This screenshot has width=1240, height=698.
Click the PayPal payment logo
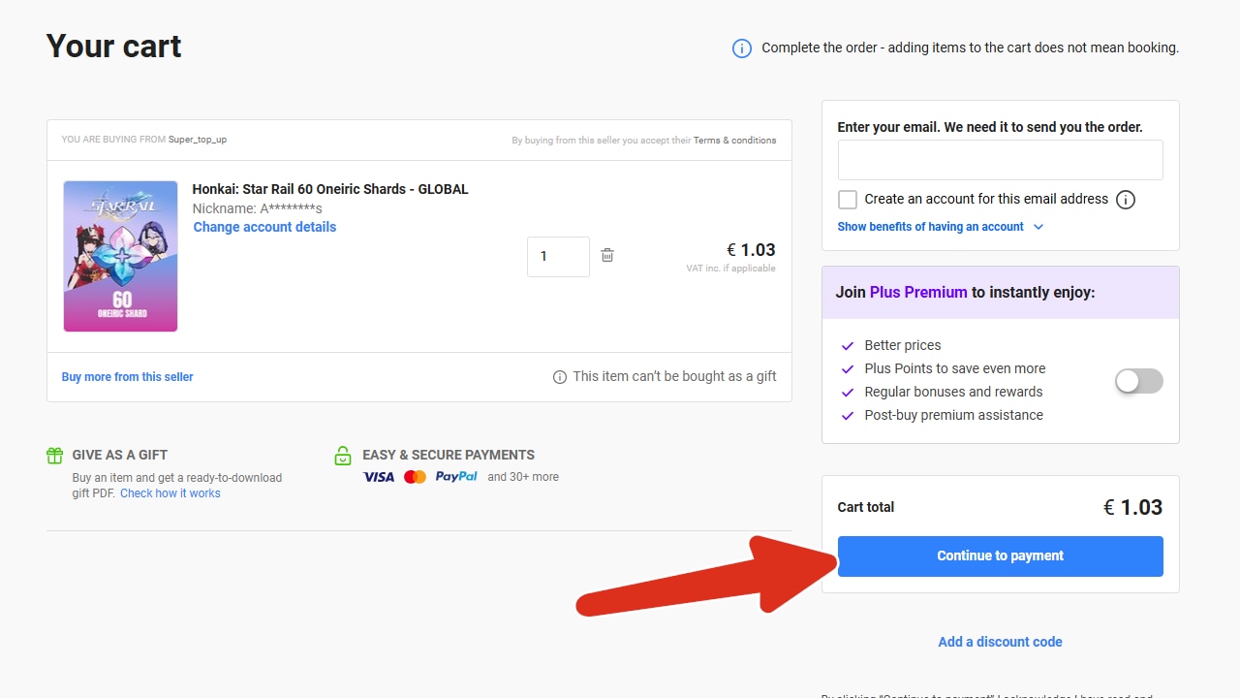(x=455, y=477)
